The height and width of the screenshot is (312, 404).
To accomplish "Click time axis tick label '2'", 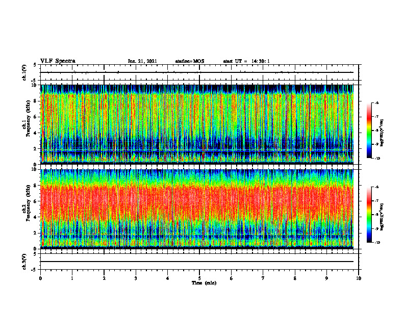I will [x=104, y=278].
